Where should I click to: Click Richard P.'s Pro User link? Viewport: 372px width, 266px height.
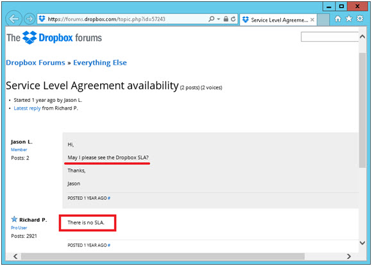(19, 228)
